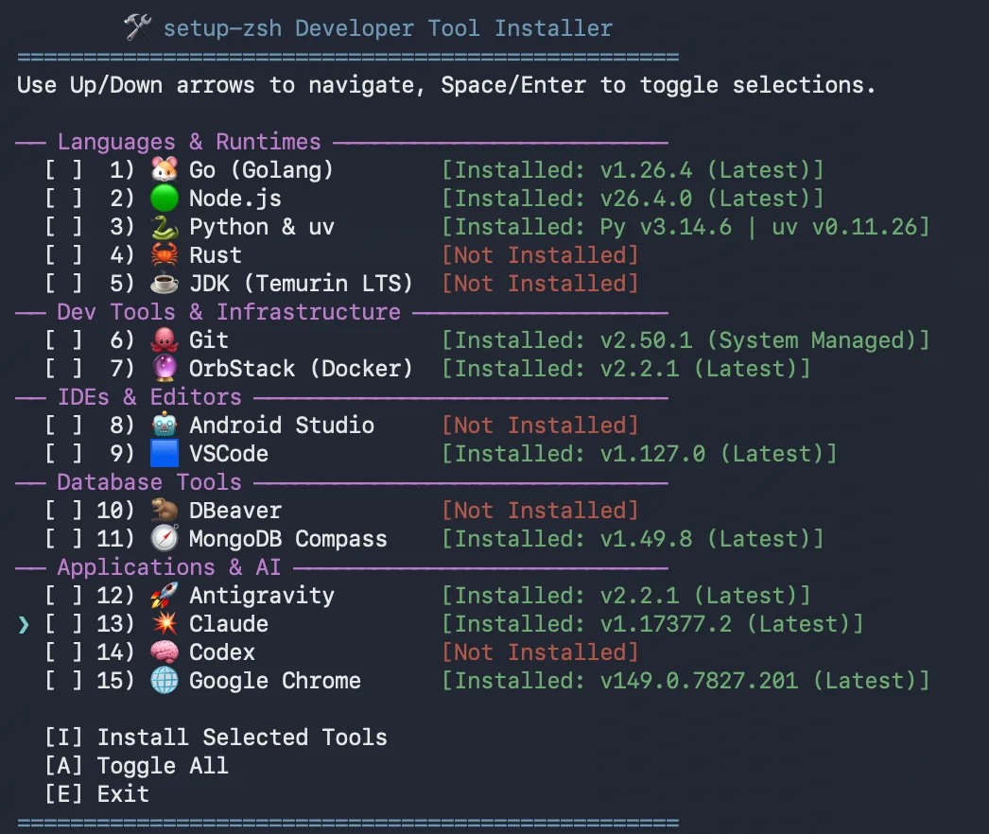Click the Git octopus icon

164,340
